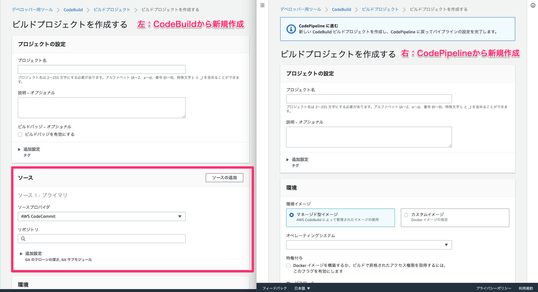Click the left project name input field
Viewport: 538px width, 292px height.
pos(102,69)
